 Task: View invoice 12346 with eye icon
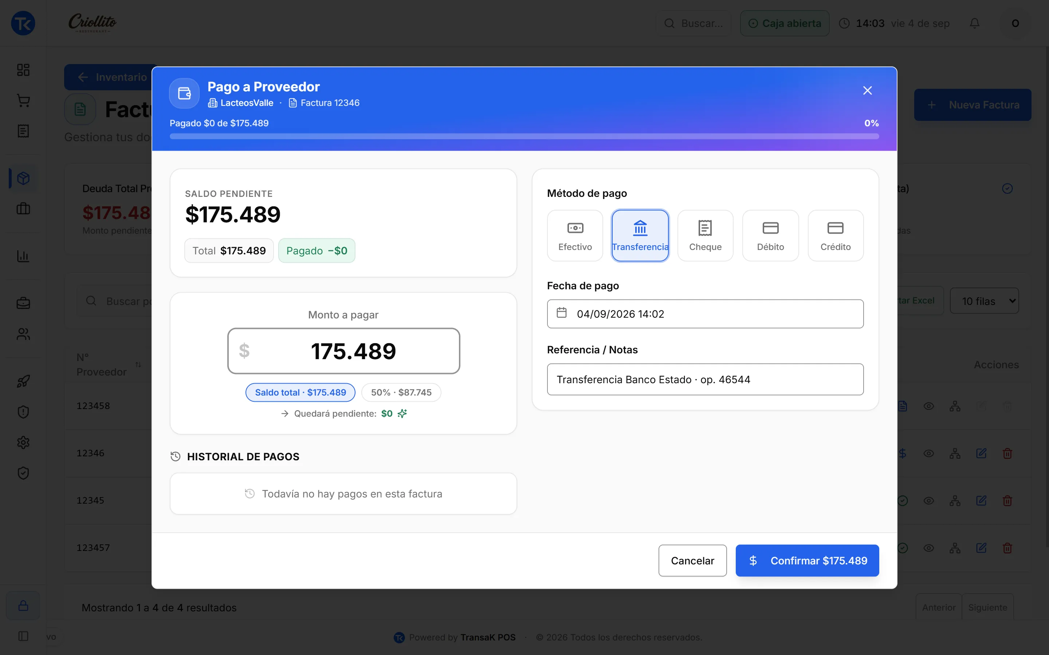(x=928, y=453)
